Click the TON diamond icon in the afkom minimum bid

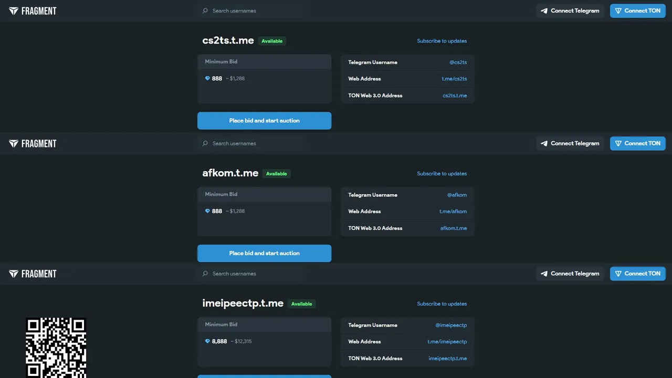pyautogui.click(x=207, y=211)
